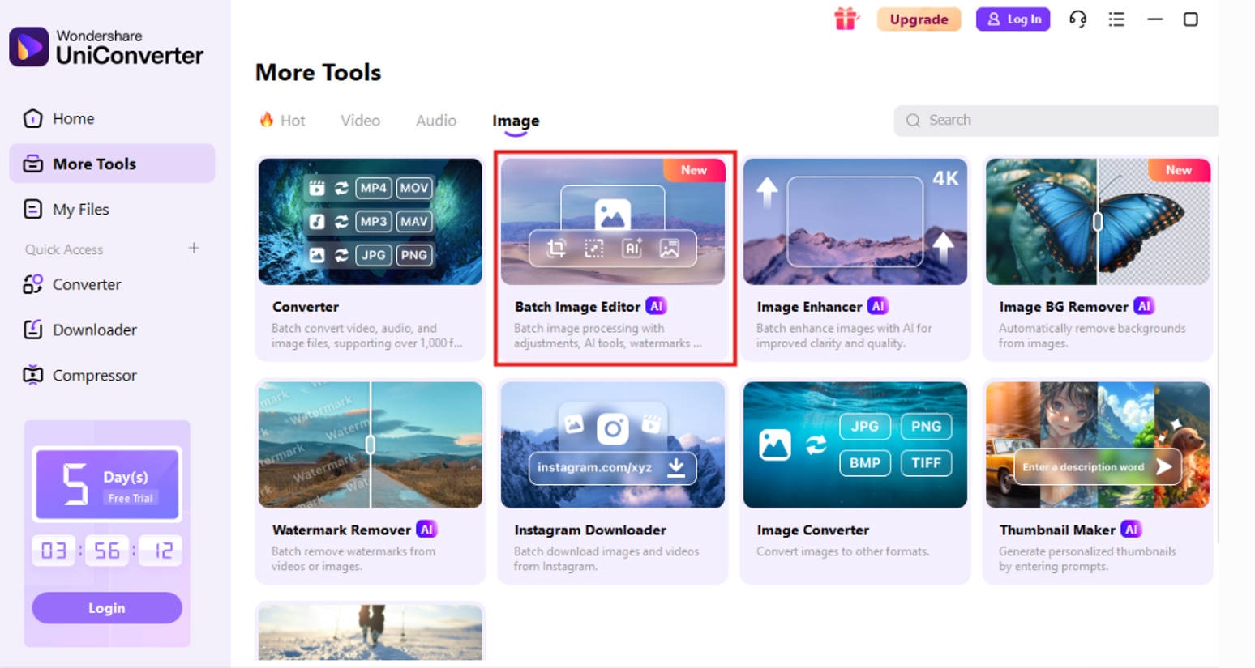Add a Quick Access item with plus icon
Viewport: 1255px width, 668px height.
coord(194,248)
